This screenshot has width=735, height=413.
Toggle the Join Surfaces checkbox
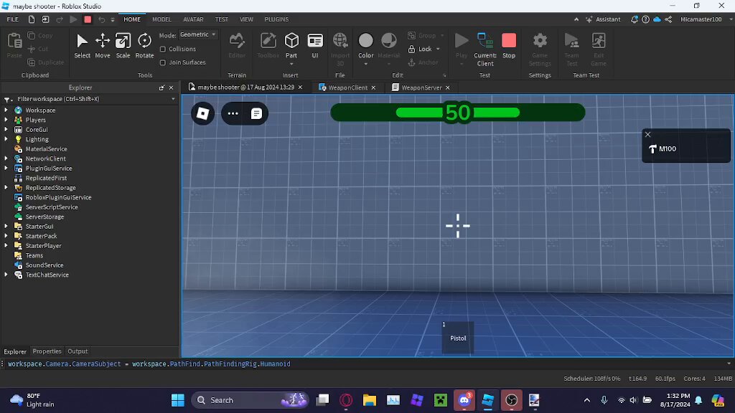[x=163, y=62]
